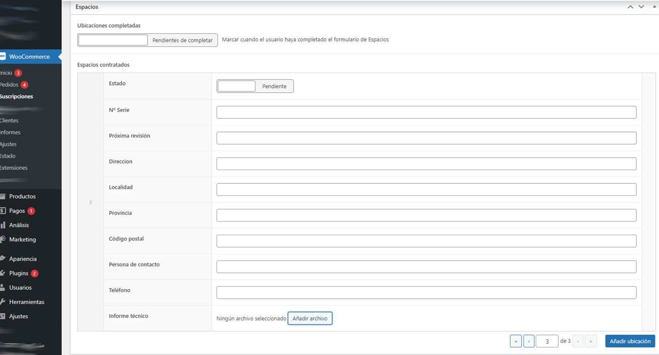Viewport: 659px width, 355px height.
Task: Click the Pagos sidebar icon
Action: pyautogui.click(x=2, y=211)
